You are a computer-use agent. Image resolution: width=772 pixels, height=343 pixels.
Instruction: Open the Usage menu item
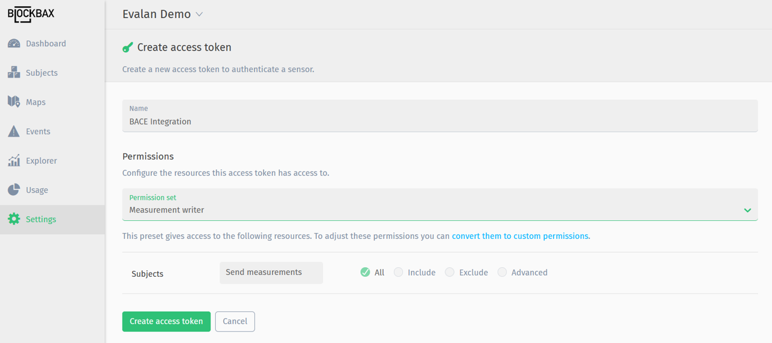pos(37,190)
